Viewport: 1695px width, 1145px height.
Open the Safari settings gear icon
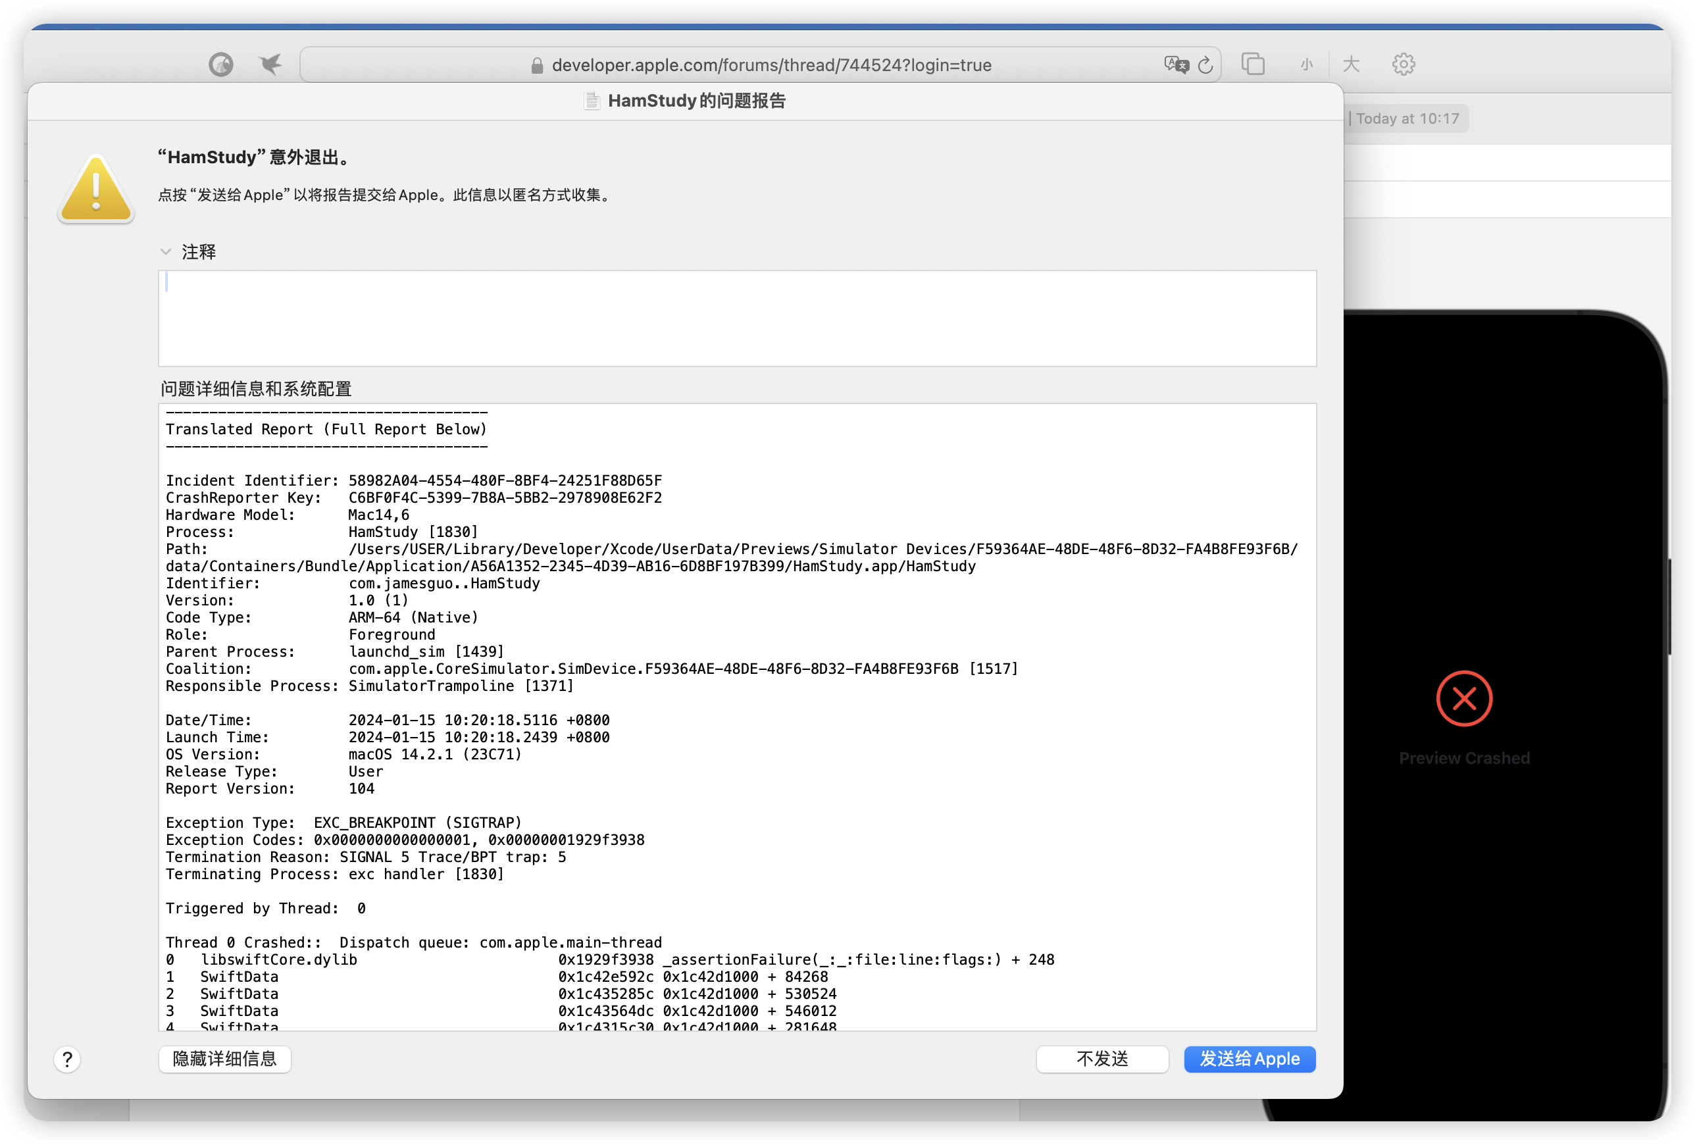[1404, 64]
